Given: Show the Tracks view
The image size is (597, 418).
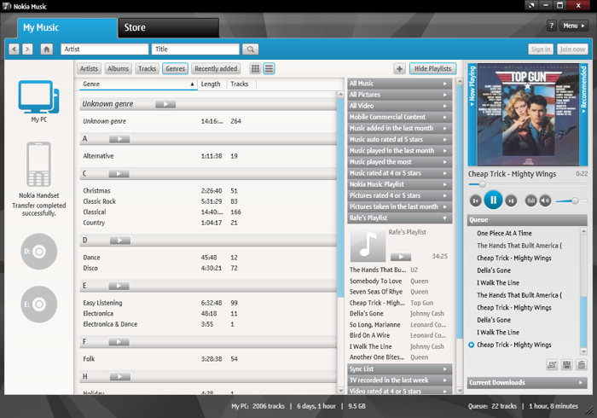Looking at the screenshot, I should point(147,68).
